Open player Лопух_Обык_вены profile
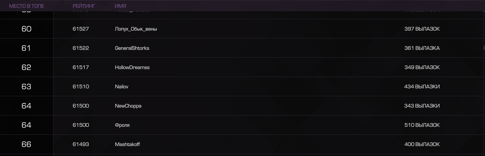The image size is (485, 156). click(x=136, y=29)
